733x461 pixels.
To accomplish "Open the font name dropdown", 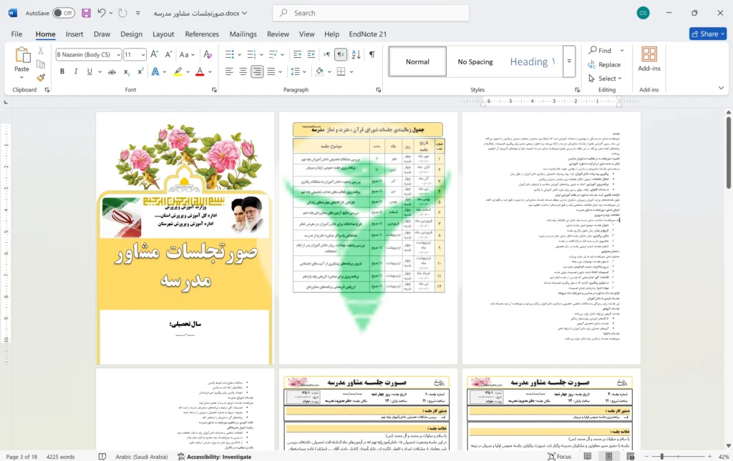I will click(x=118, y=54).
